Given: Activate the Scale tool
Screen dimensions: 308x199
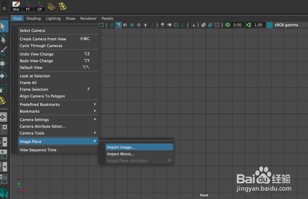Looking at the screenshot, I should [3, 89].
